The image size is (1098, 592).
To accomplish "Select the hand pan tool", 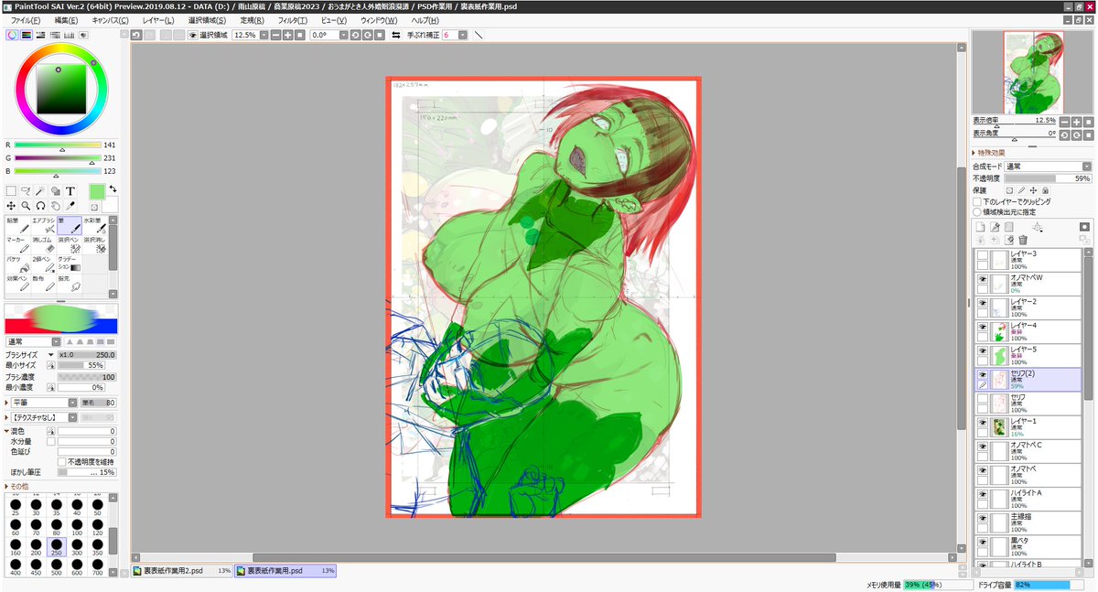I will click(55, 206).
